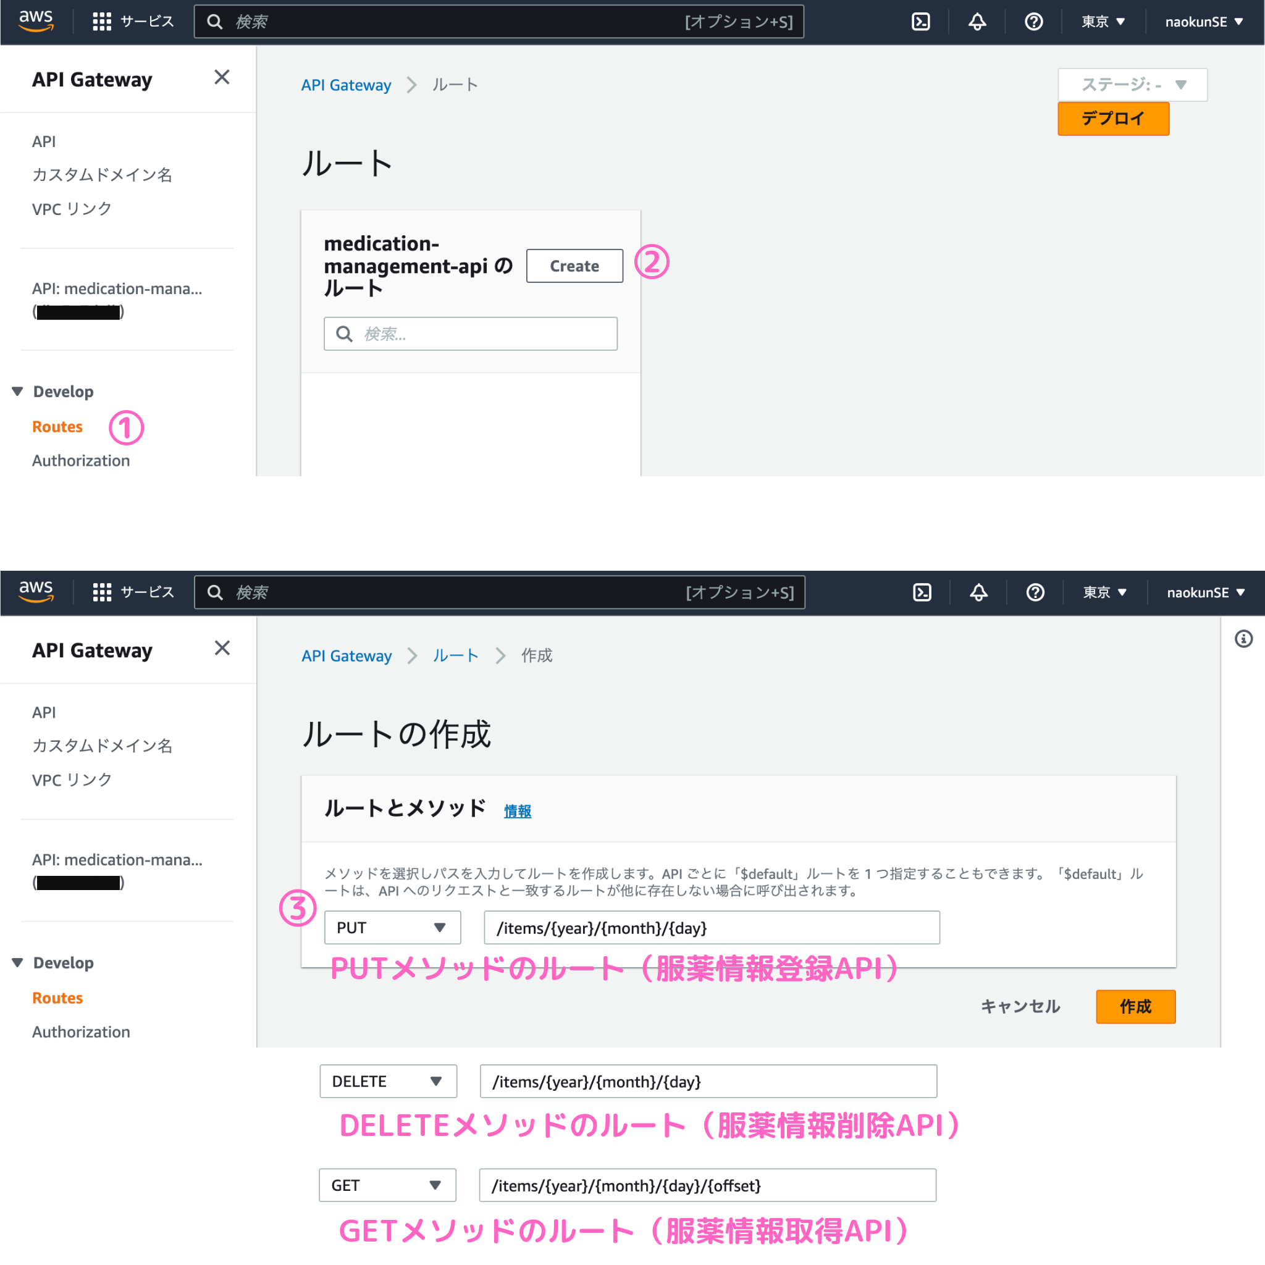1265x1265 pixels.
Task: Collapse the Develop section in the top sidebar
Action: tap(18, 392)
